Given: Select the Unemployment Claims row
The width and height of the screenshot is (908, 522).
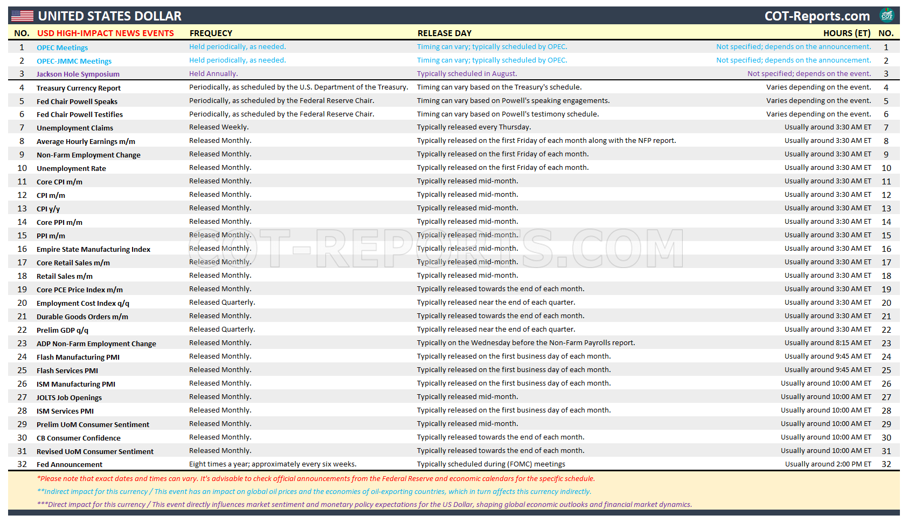Looking at the screenshot, I should coord(74,128).
